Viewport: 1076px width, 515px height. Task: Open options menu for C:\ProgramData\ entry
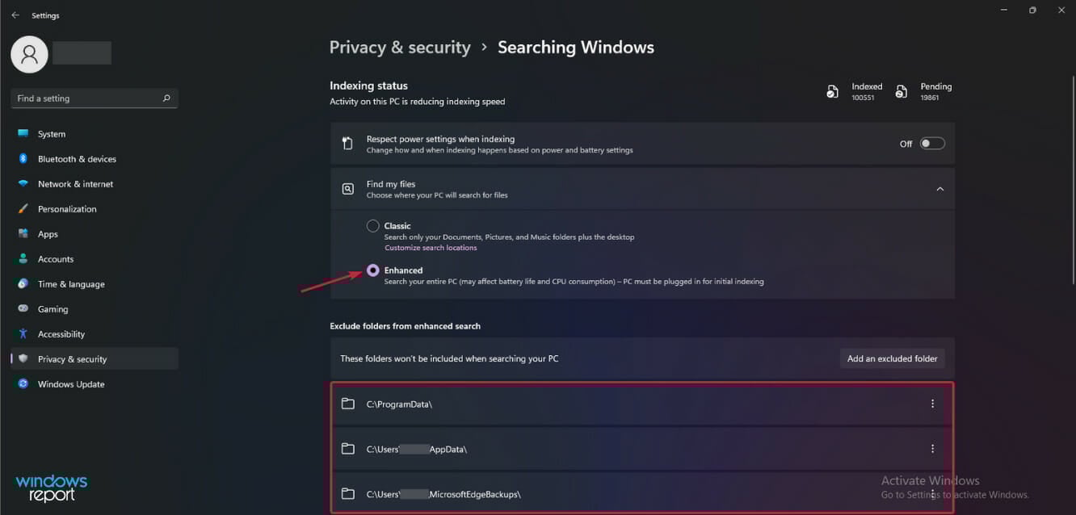(932, 403)
